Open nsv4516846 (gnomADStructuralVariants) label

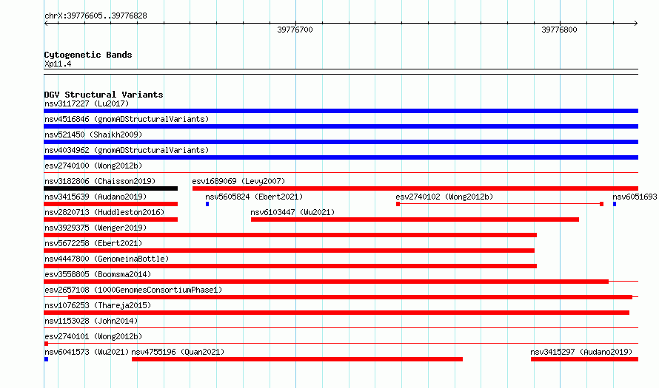point(127,119)
